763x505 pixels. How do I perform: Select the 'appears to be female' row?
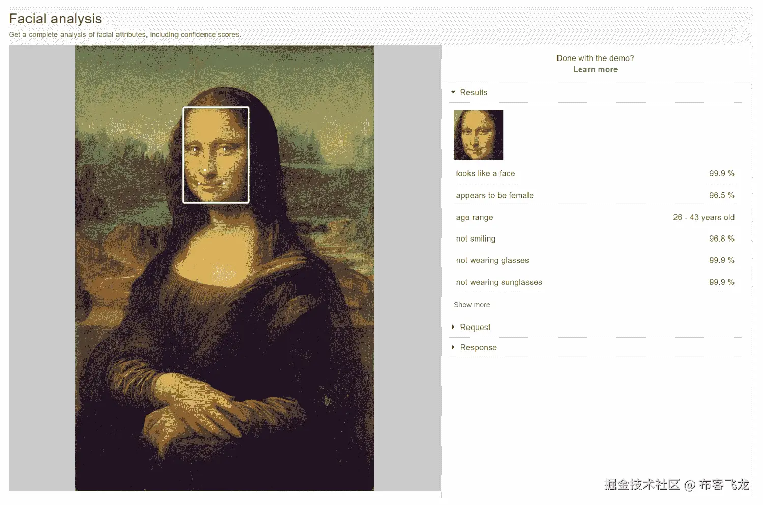(x=595, y=195)
